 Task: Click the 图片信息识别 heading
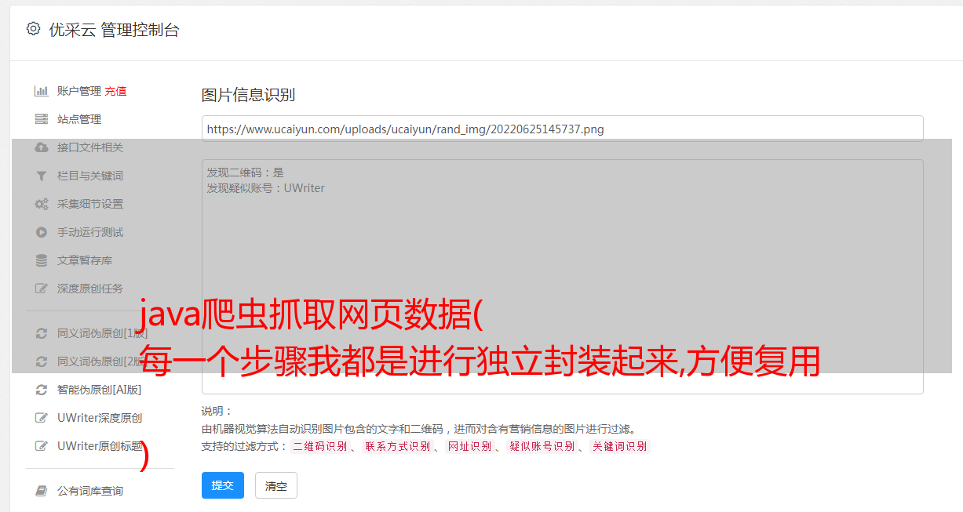tap(248, 95)
